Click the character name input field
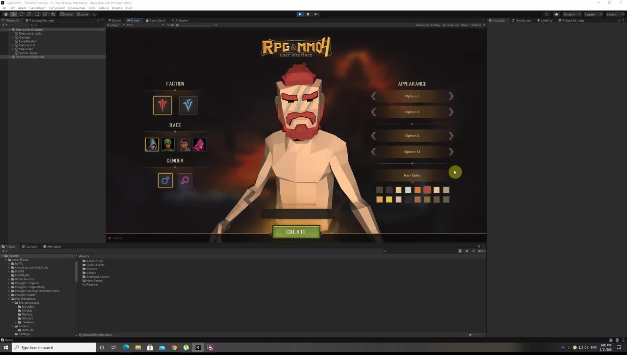 tap(296, 214)
